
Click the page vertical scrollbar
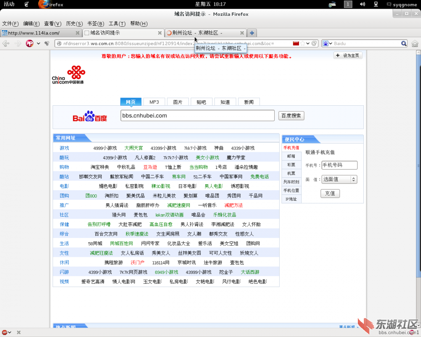coord(418,190)
